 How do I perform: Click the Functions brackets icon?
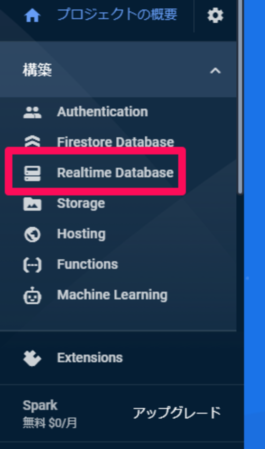click(32, 265)
